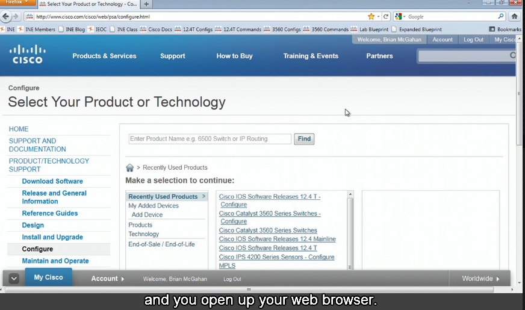This screenshot has width=525, height=310.
Task: Click the home icon in breadcrumb
Action: 129,167
